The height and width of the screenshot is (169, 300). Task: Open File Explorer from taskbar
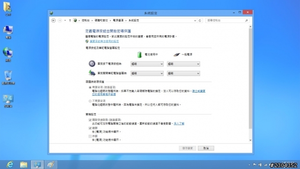(24, 165)
